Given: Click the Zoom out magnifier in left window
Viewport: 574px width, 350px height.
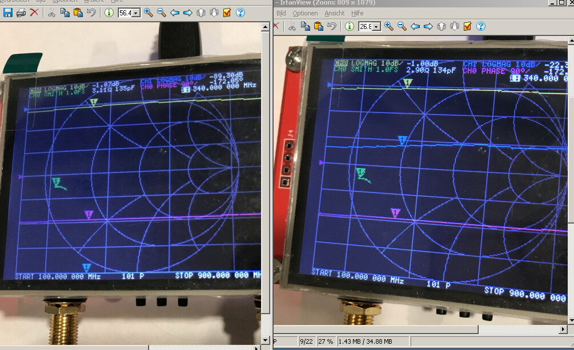Looking at the screenshot, I should point(162,13).
